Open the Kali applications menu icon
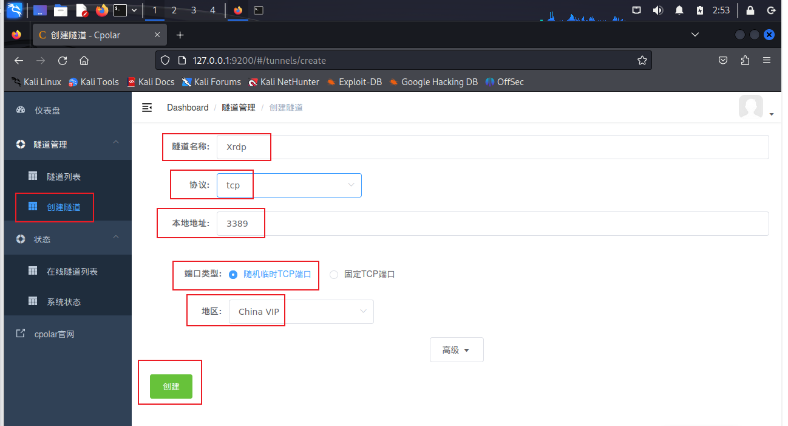The image size is (788, 426). coord(14,10)
